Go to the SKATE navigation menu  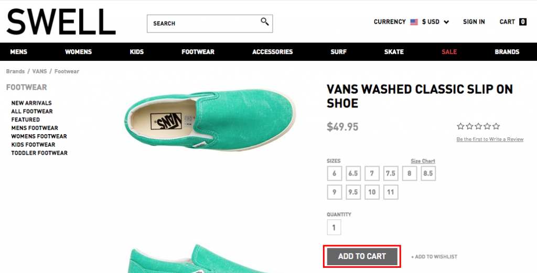click(x=394, y=52)
